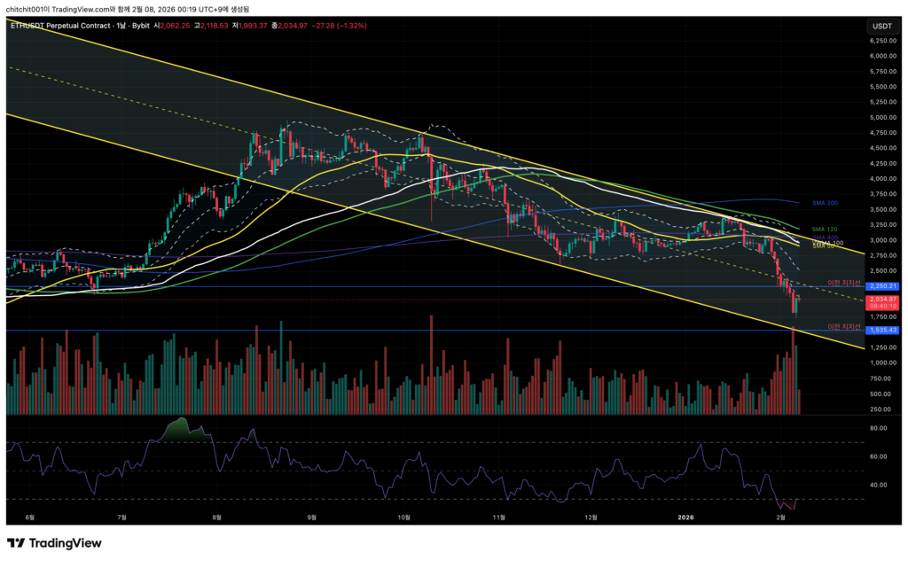This screenshot has height=561, width=908.
Task: Click the 2,250.21 blue price label
Action: click(x=882, y=286)
